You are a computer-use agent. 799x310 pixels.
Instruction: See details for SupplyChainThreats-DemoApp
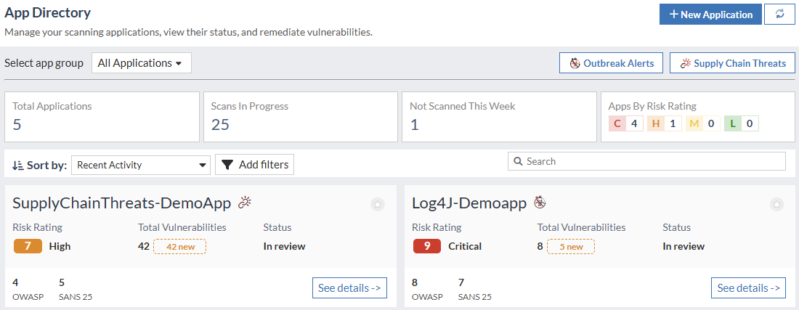coord(349,287)
